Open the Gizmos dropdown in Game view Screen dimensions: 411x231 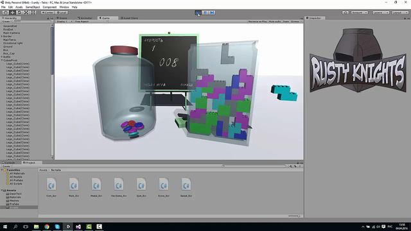pos(296,21)
